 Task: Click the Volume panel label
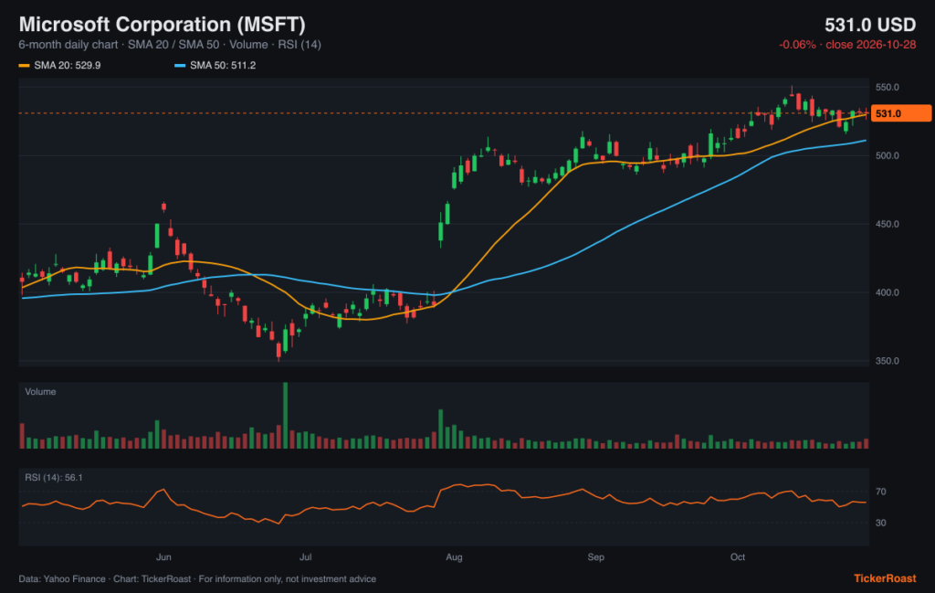click(40, 392)
